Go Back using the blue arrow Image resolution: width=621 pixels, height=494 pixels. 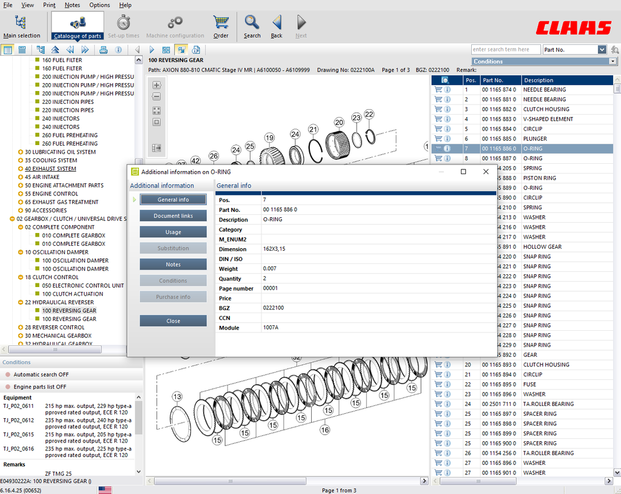click(x=277, y=26)
